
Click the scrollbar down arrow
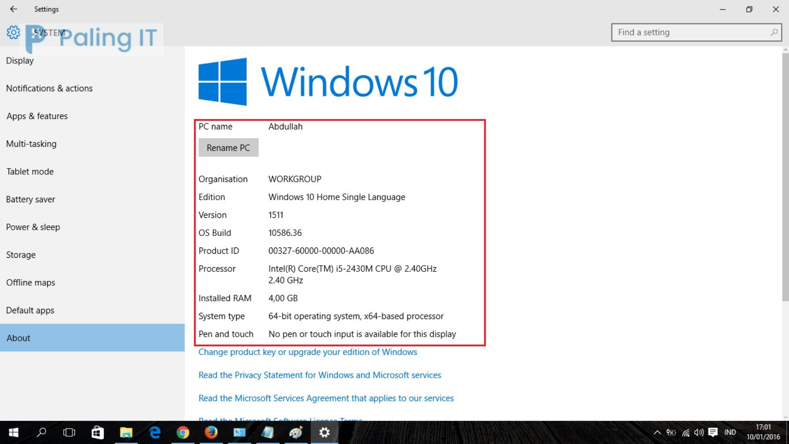click(x=785, y=417)
